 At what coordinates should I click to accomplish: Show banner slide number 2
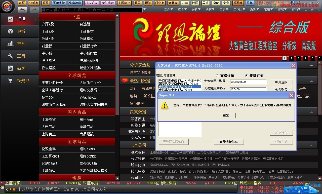coord(291,58)
